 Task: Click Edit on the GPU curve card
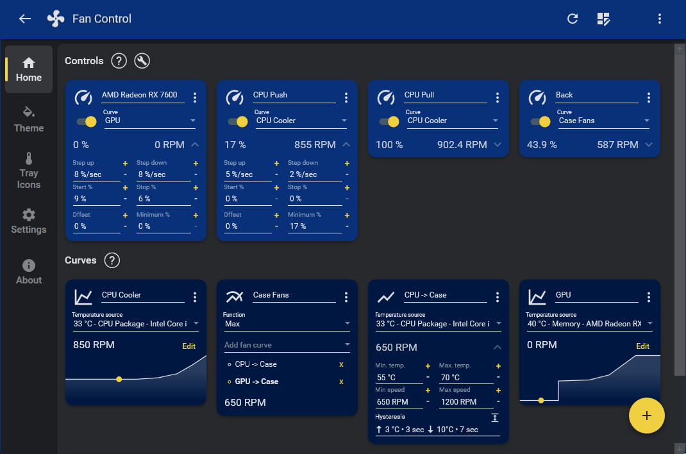tap(642, 346)
